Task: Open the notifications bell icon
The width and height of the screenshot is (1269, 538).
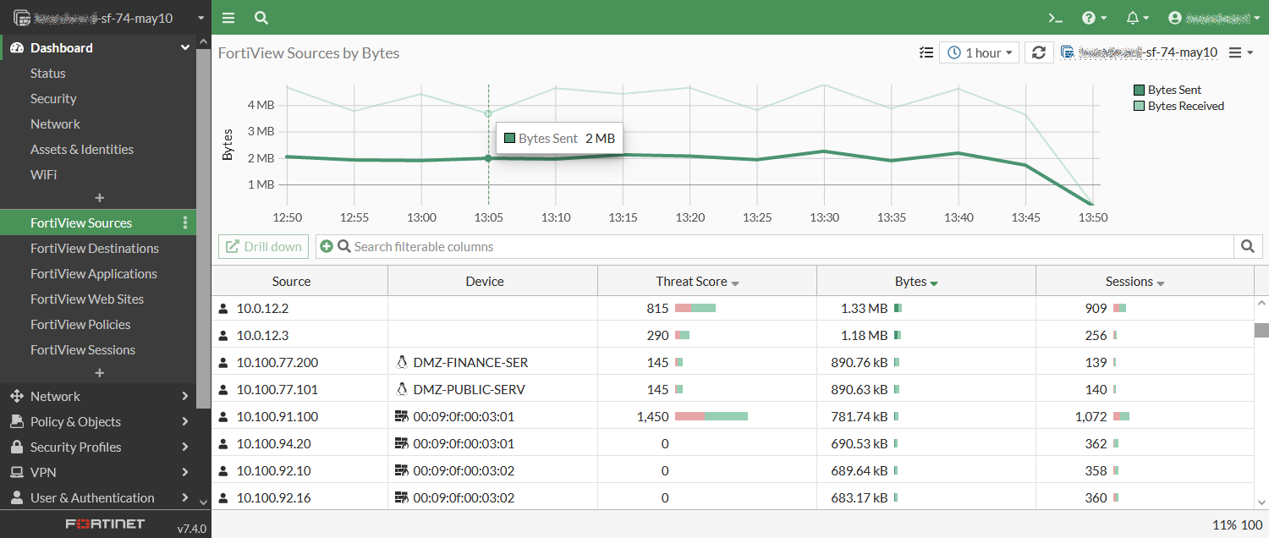Action: (x=1138, y=18)
